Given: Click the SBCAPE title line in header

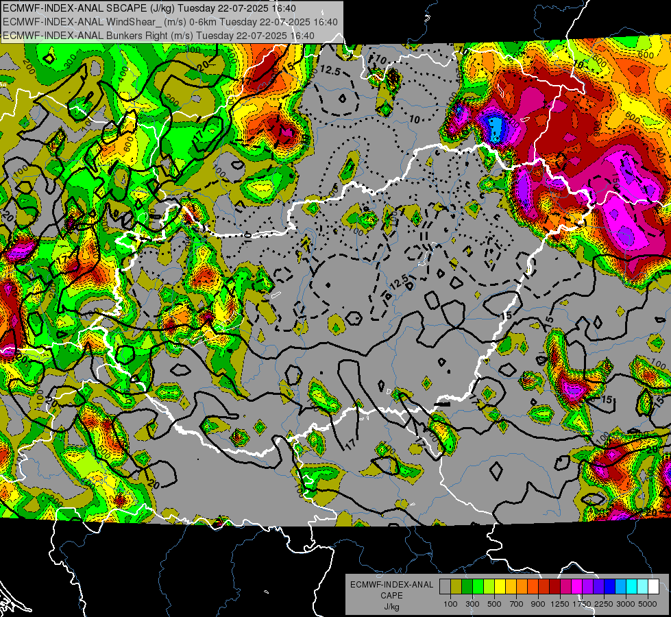Looking at the screenshot, I should [x=149, y=8].
